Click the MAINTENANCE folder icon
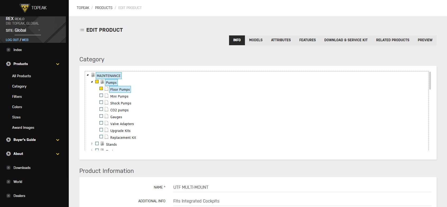 coord(93,75)
